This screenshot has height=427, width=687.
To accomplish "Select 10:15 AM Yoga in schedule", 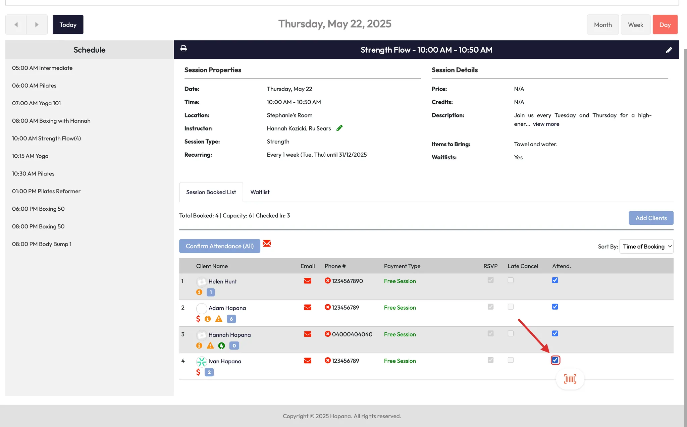I will tap(30, 156).
